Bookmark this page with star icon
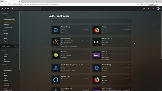The width and height of the screenshot is (162, 91). click(x=138, y=4)
